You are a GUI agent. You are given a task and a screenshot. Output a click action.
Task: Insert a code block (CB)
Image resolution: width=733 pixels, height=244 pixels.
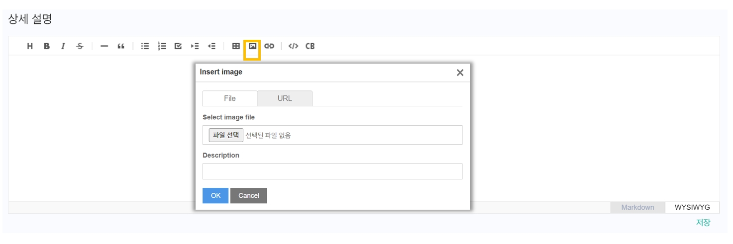point(310,46)
